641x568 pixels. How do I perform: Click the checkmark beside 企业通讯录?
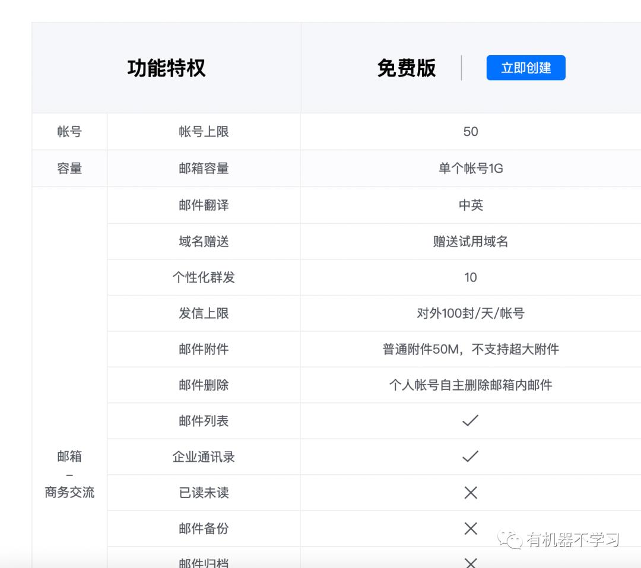470,456
